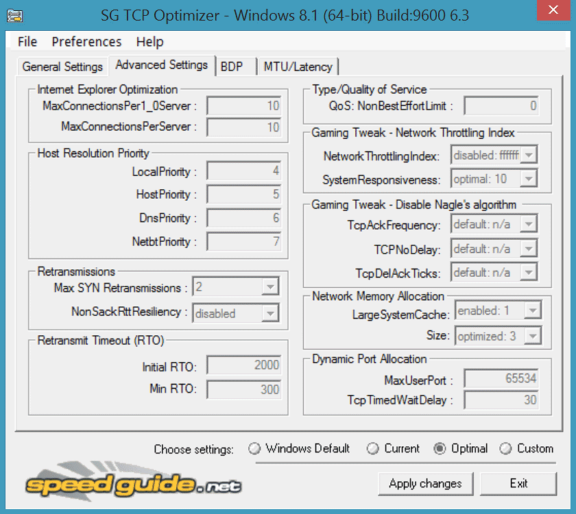This screenshot has height=514, width=576.
Task: Click the "NetbtPriority :" label
Action: click(165, 241)
